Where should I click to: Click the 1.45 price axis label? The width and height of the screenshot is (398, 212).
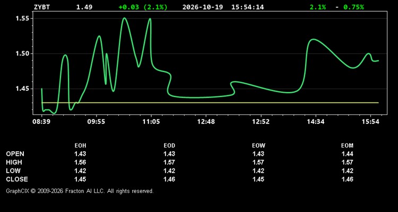click(x=22, y=89)
